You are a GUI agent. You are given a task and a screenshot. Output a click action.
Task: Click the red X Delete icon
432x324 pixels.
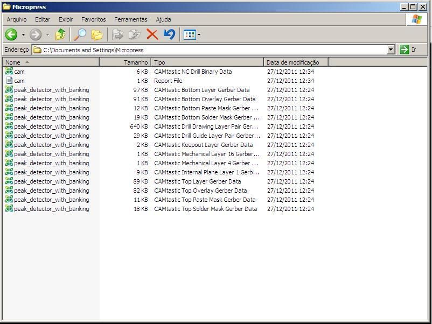tap(152, 34)
